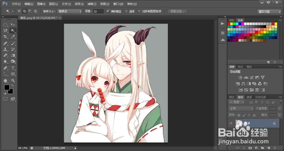Swap foreground and background colors
Screen dimensions: 284x151
12,86
